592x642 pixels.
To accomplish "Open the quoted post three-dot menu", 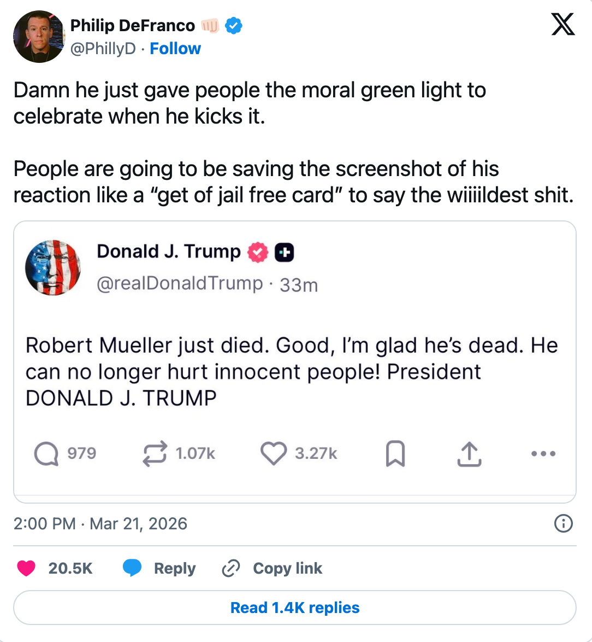I will point(543,454).
